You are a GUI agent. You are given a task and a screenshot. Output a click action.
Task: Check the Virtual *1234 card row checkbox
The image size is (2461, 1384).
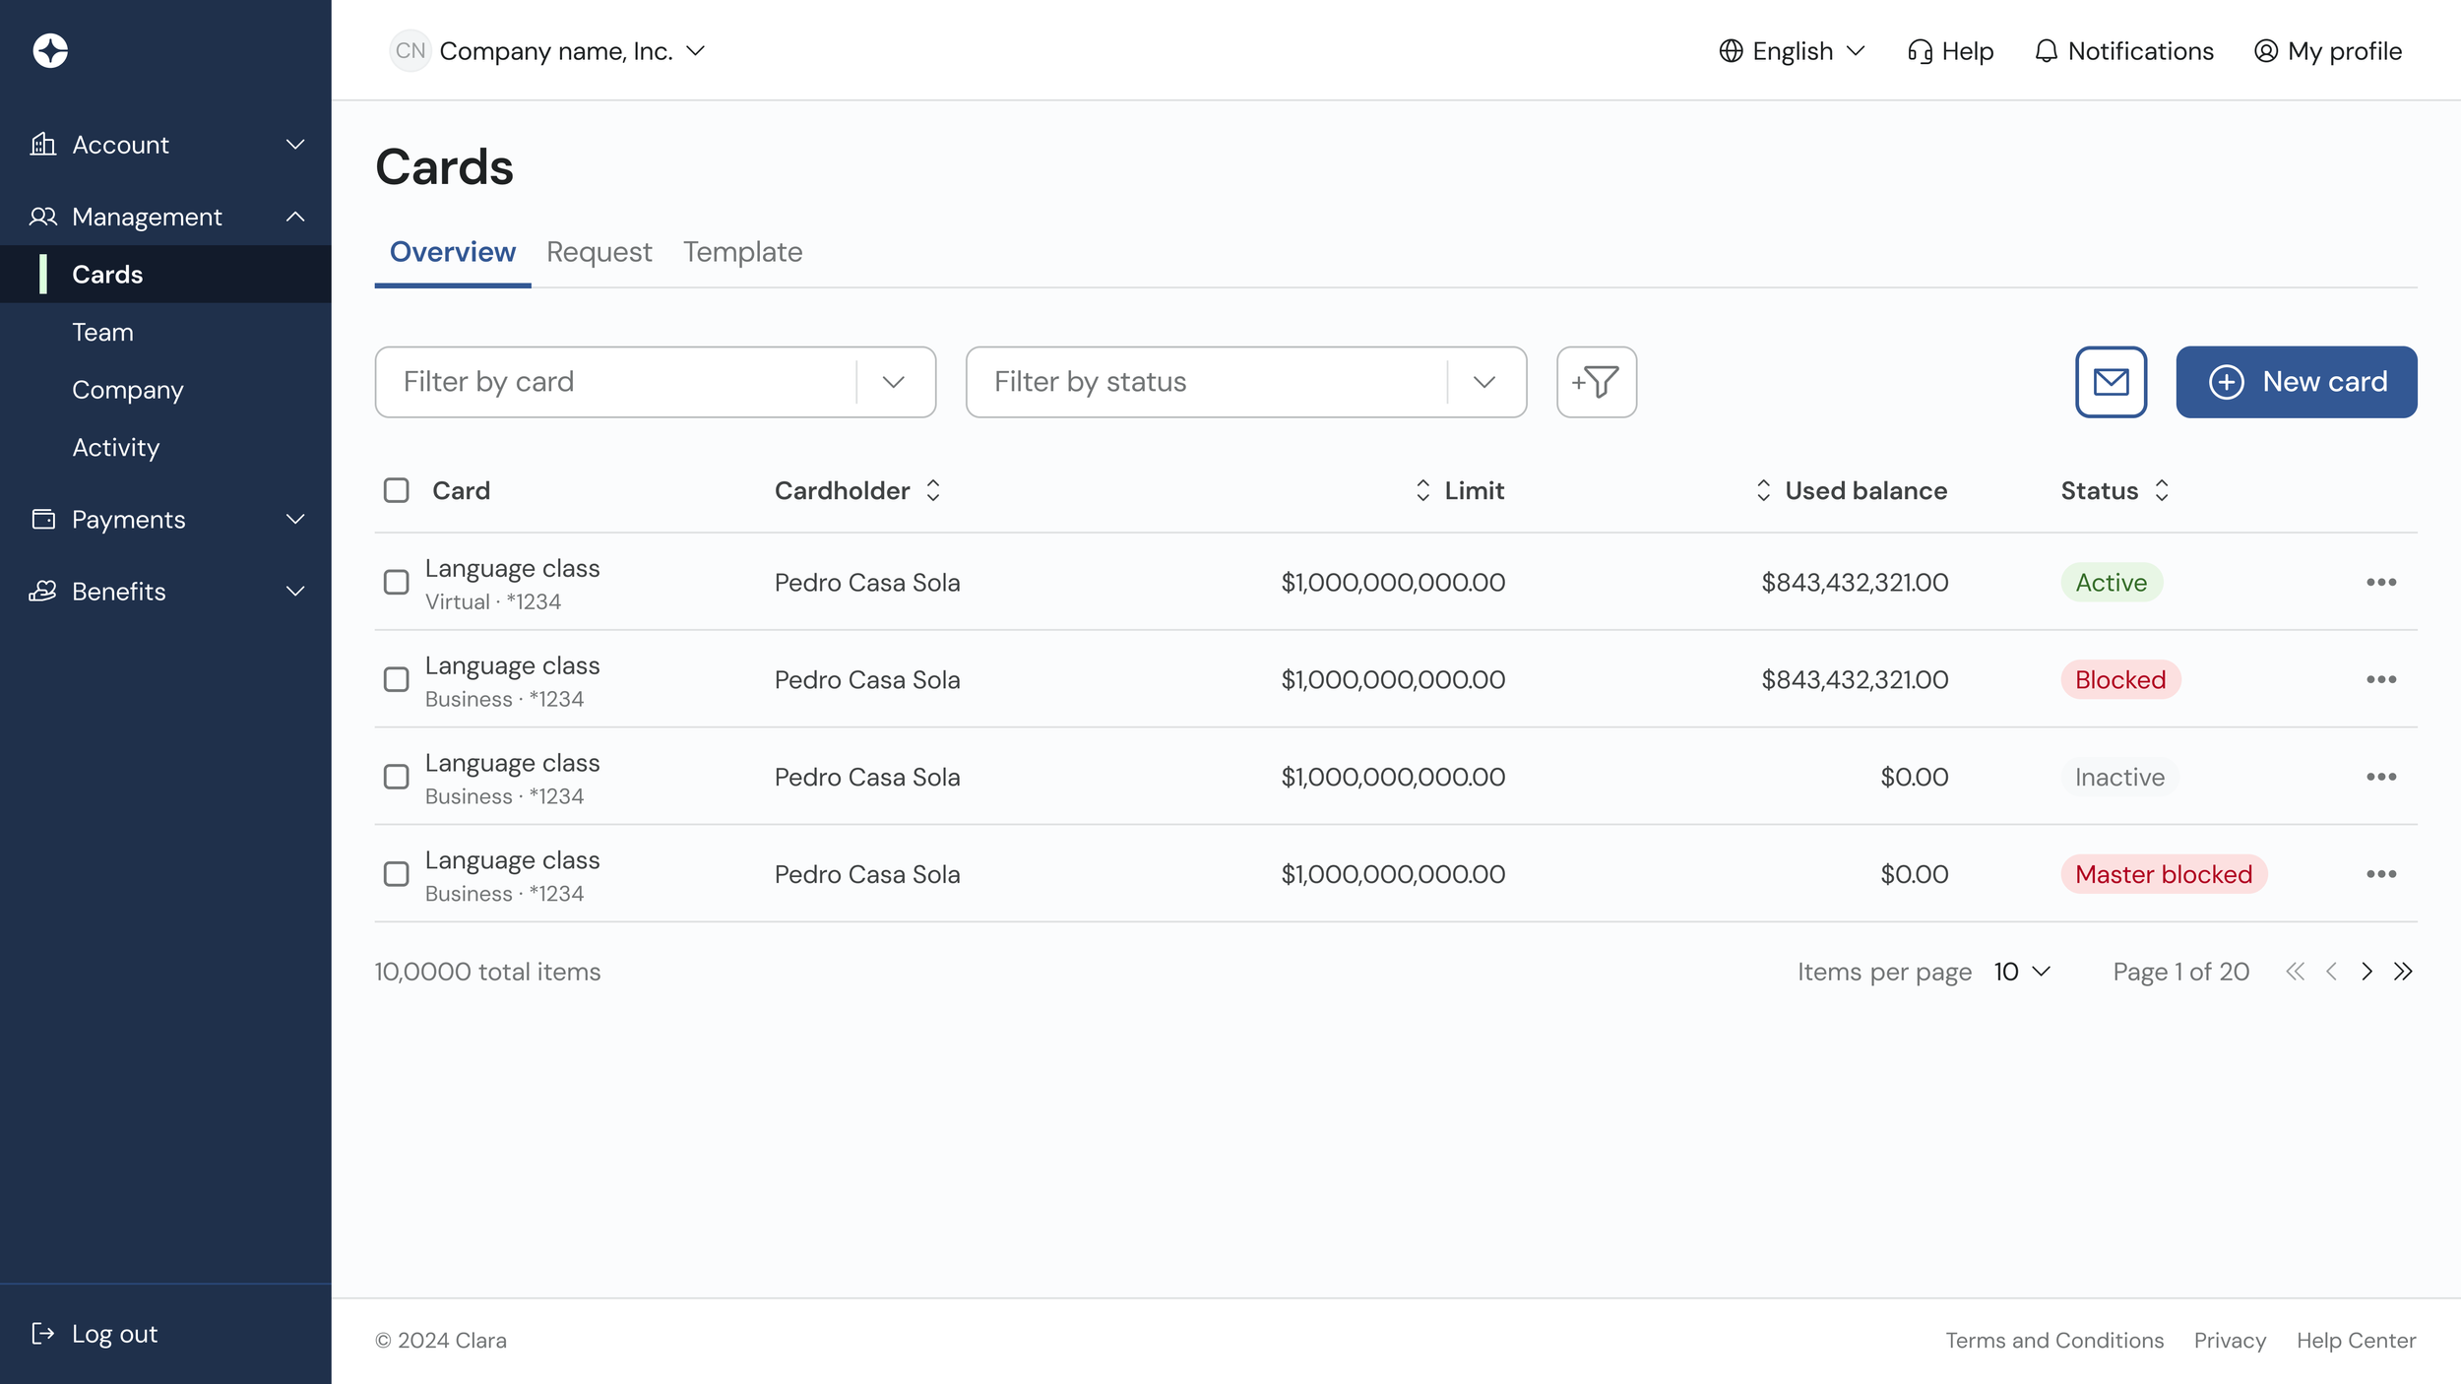(396, 583)
